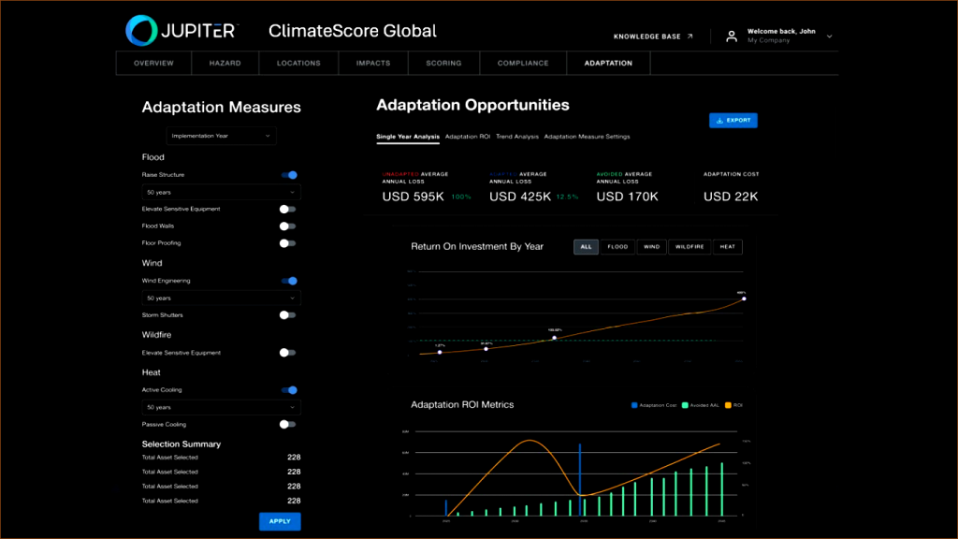Image resolution: width=958 pixels, height=539 pixels.
Task: Click the USD 595K unadapted loss value
Action: 413,197
